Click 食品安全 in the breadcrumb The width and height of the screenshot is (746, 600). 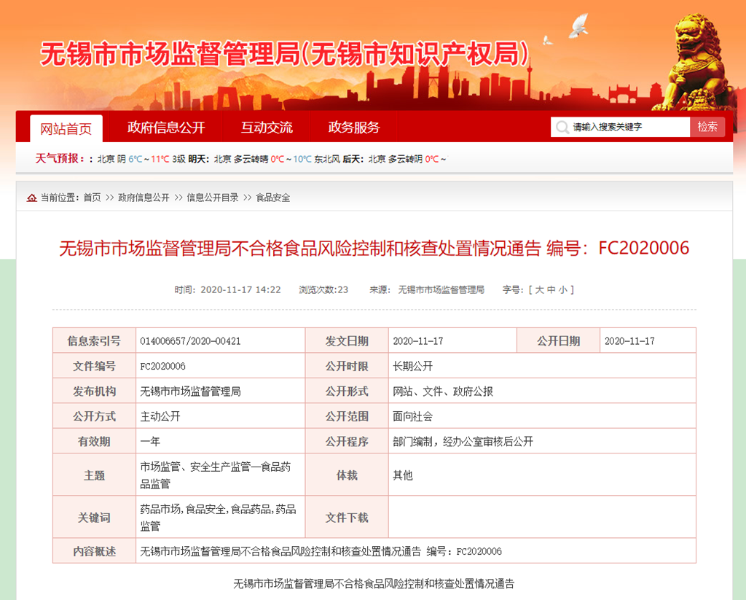point(272,198)
